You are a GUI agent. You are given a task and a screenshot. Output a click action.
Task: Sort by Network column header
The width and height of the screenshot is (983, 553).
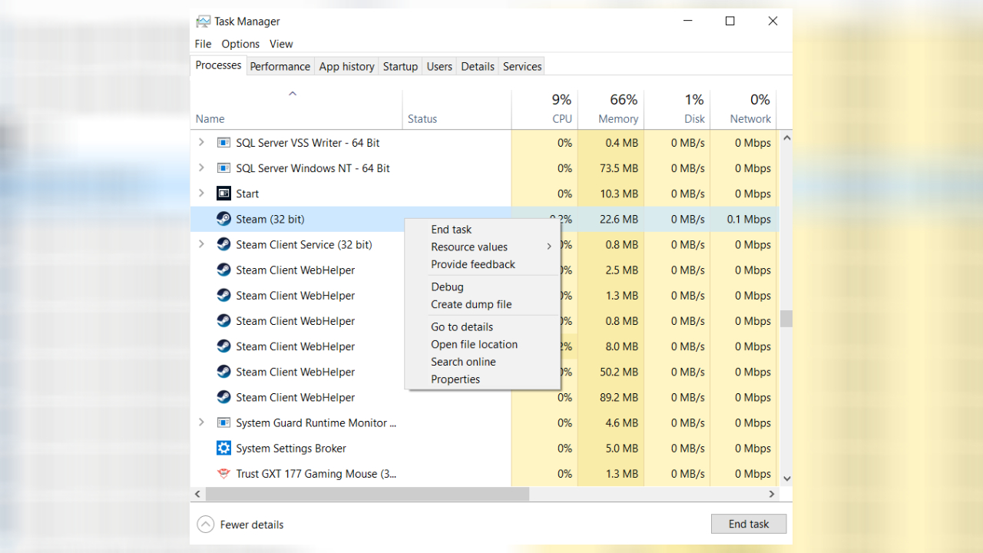pos(743,110)
